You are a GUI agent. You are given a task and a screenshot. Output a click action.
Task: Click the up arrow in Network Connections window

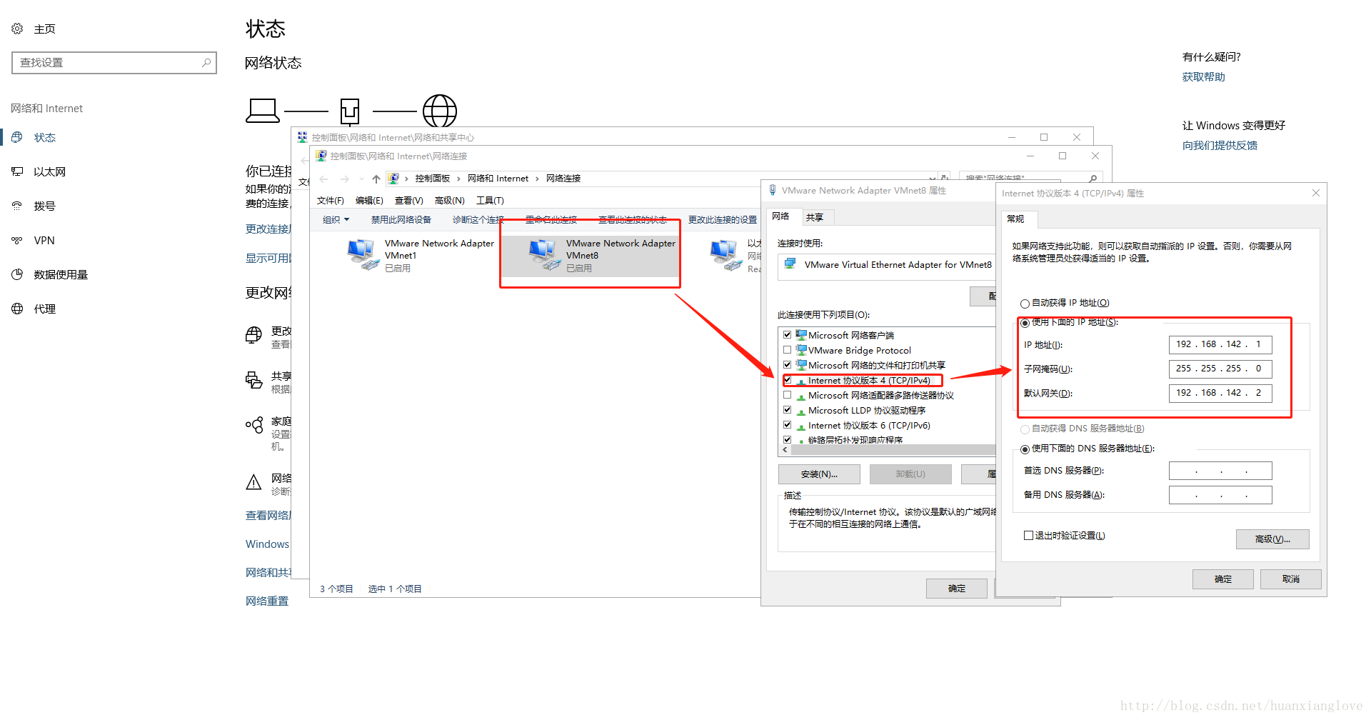point(376,179)
